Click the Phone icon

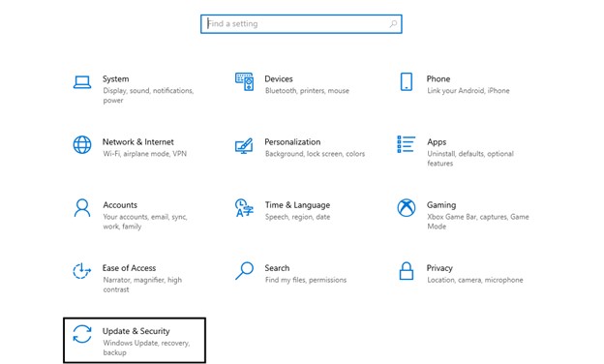coord(406,81)
